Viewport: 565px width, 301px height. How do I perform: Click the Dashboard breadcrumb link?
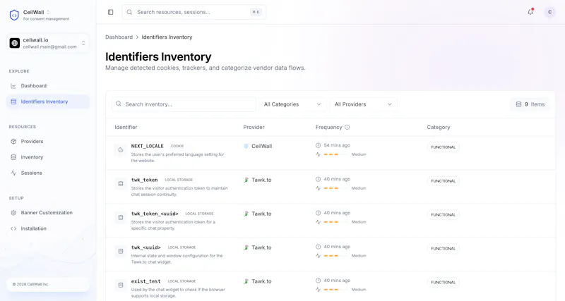click(119, 37)
